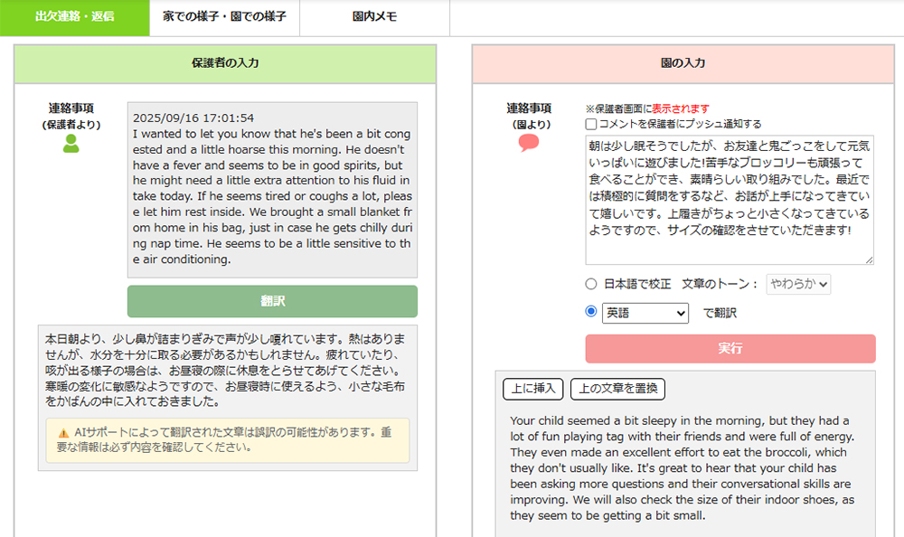
Task: Open the 文章のトーン dropdown
Action: (798, 284)
